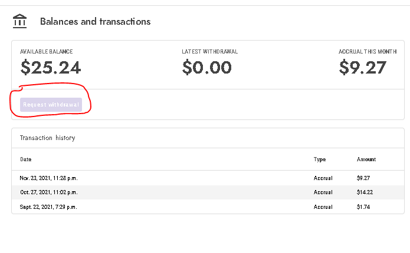Image resolution: width=410 pixels, height=253 pixels.
Task: Click the Transaction history header
Action: pos(48,138)
